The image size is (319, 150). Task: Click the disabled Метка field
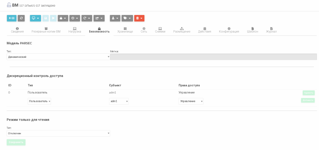coord(213,57)
